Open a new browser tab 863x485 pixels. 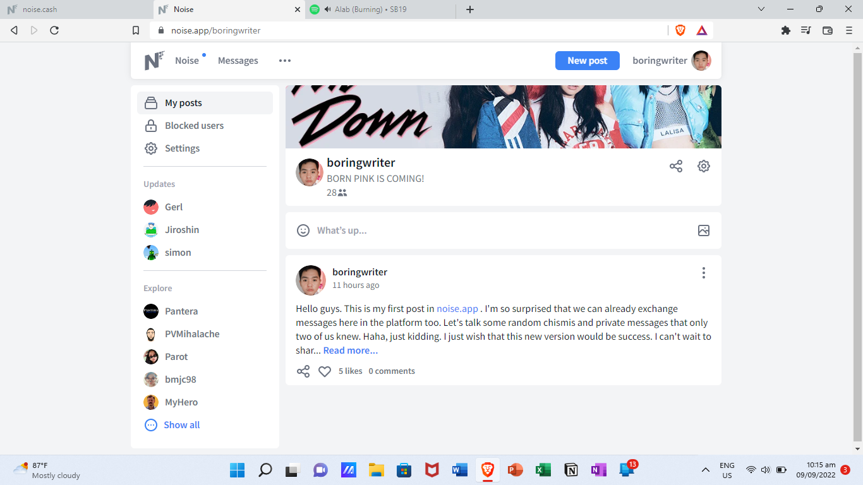pyautogui.click(x=470, y=9)
